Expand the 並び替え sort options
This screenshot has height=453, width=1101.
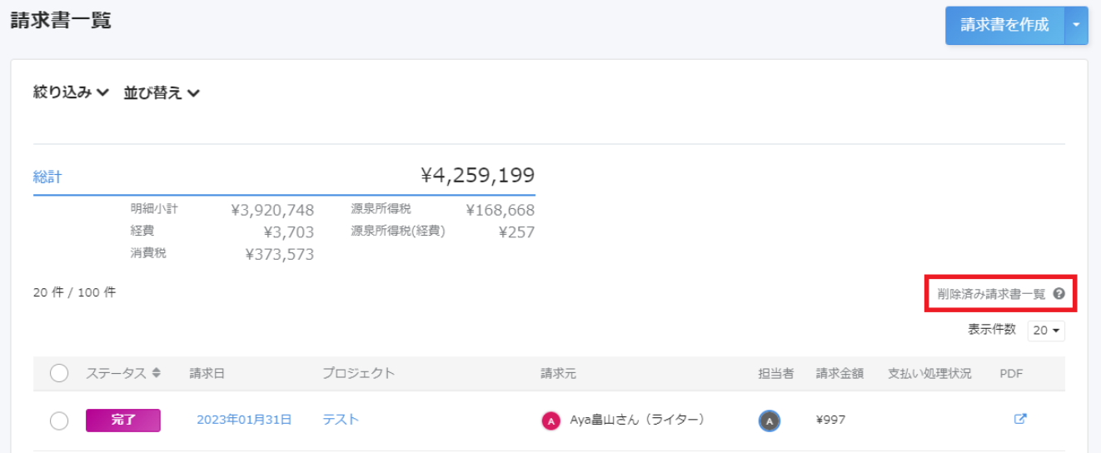[x=162, y=93]
